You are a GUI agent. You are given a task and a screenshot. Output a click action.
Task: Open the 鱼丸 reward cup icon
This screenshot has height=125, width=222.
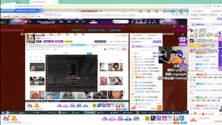pyautogui.click(x=14, y=118)
